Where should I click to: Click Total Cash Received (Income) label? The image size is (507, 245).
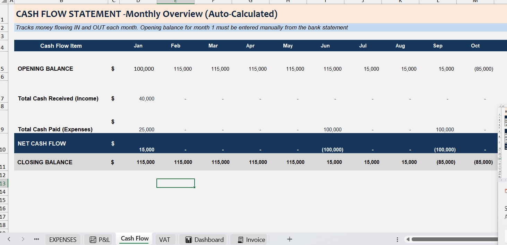pyautogui.click(x=58, y=98)
